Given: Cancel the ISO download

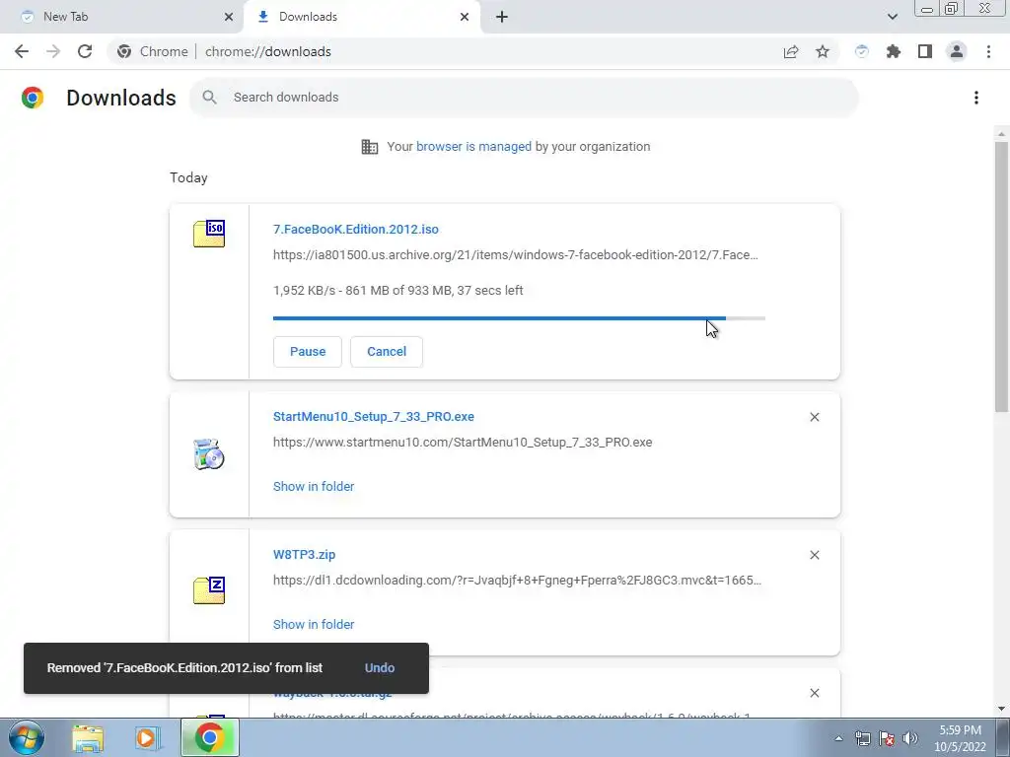Looking at the screenshot, I should (x=387, y=352).
